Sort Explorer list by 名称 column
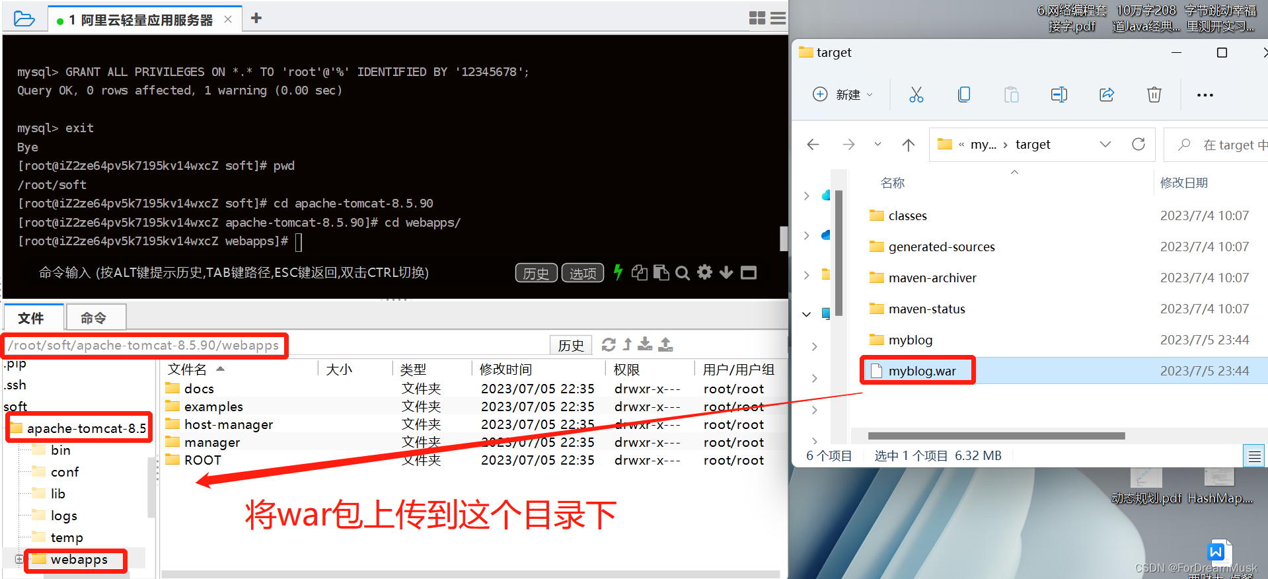Screen dimensions: 1268x579 [892, 183]
